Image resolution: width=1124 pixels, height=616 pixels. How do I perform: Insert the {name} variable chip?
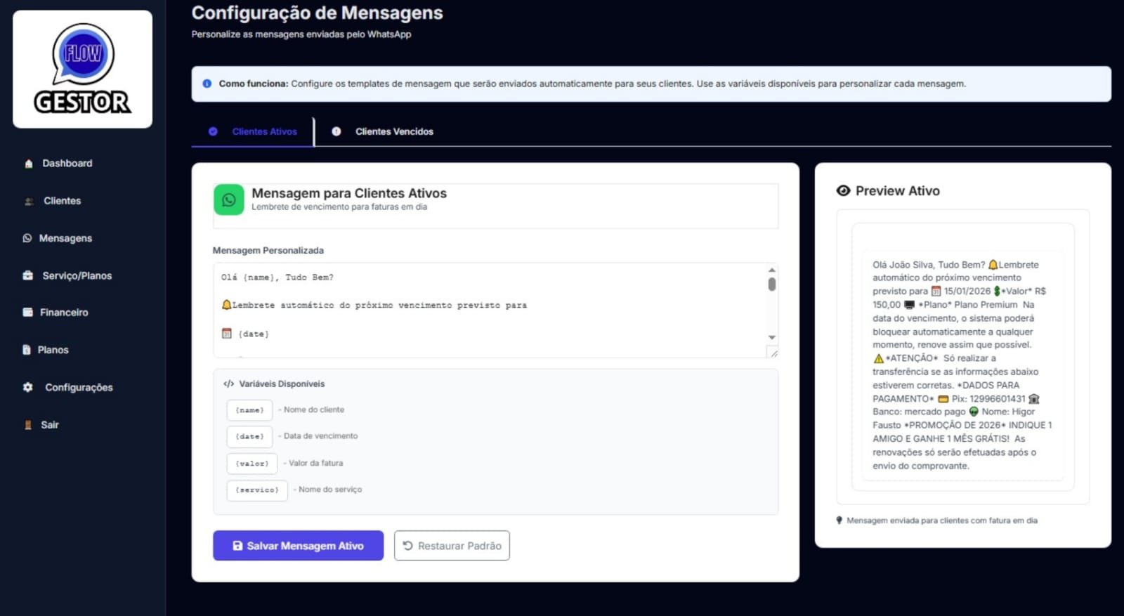[x=249, y=410]
